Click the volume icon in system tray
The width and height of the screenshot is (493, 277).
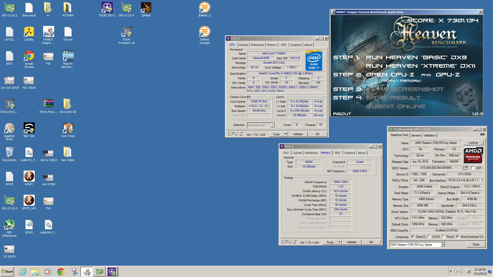pos(456,272)
